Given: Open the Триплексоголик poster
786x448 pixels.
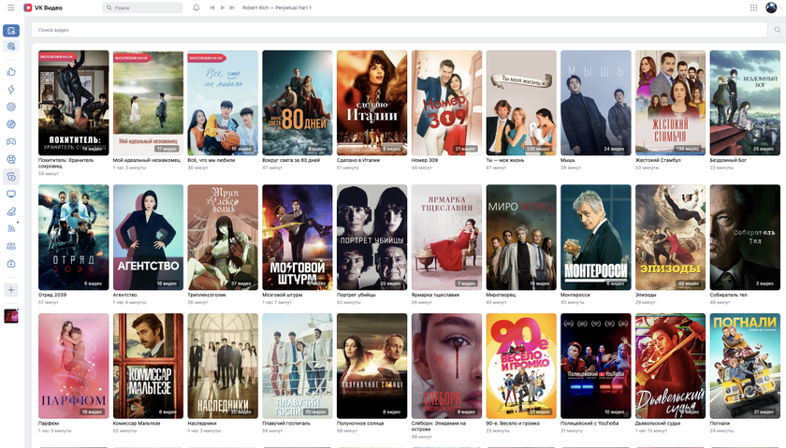Looking at the screenshot, I should pos(223,237).
